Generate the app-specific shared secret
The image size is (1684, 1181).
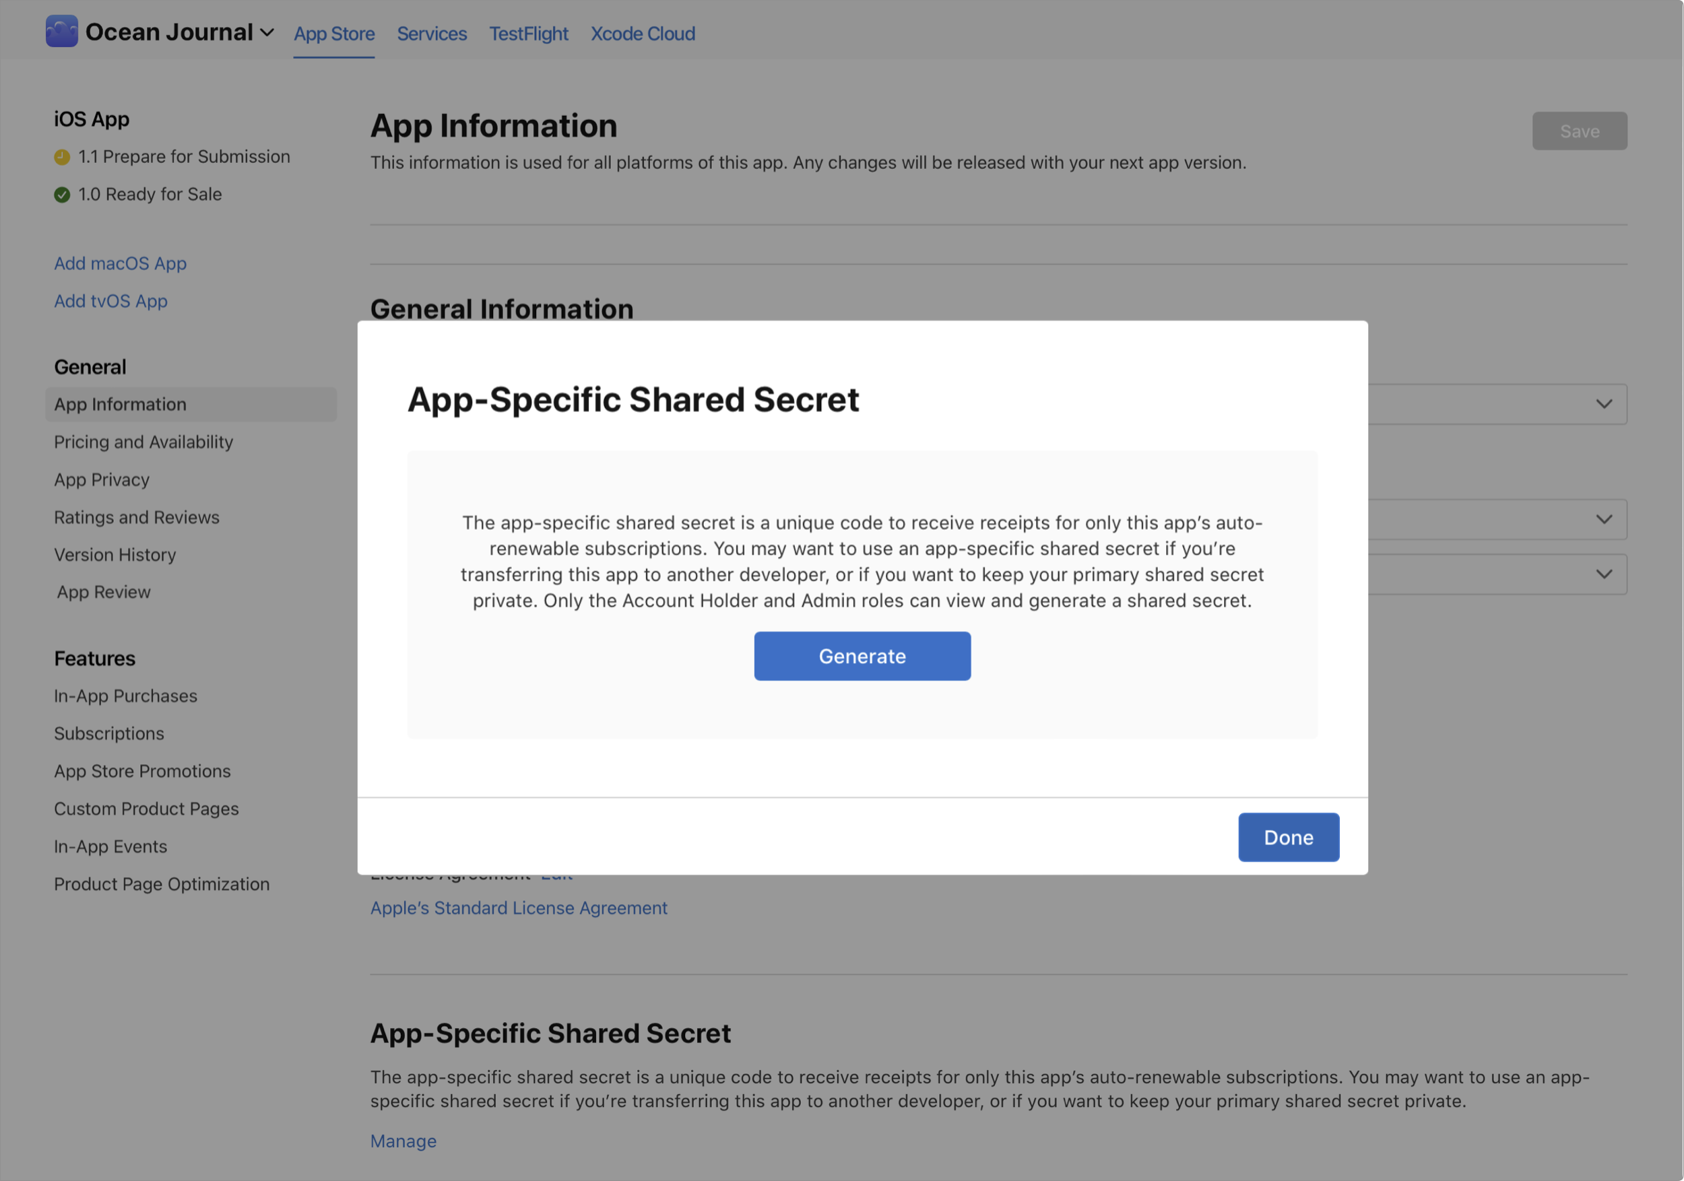[x=862, y=655]
